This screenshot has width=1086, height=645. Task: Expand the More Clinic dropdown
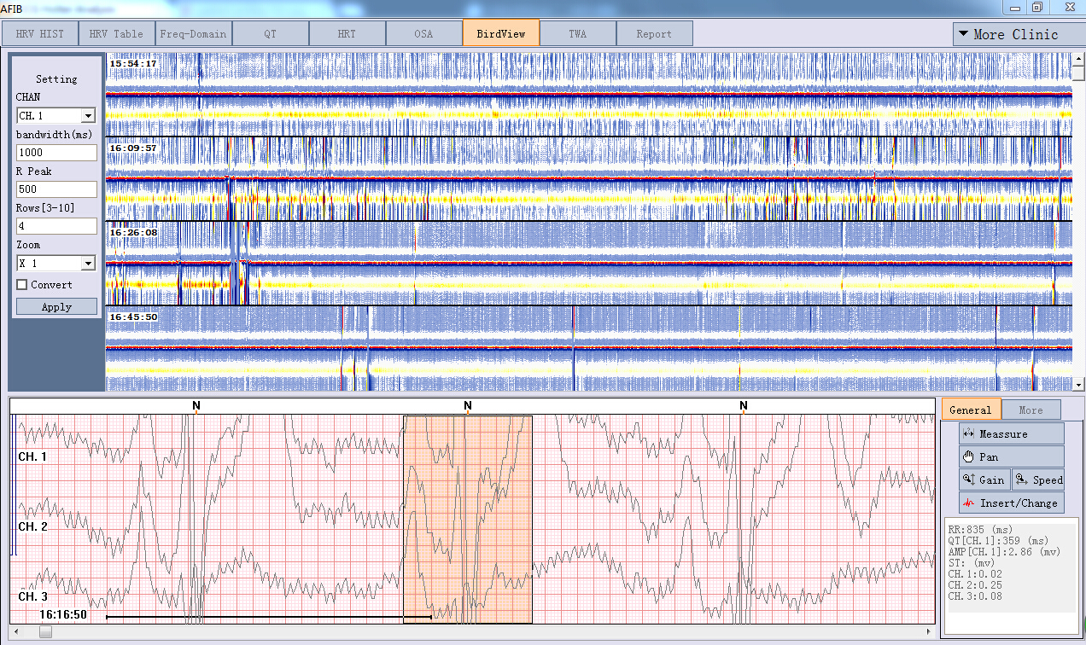click(x=1019, y=34)
